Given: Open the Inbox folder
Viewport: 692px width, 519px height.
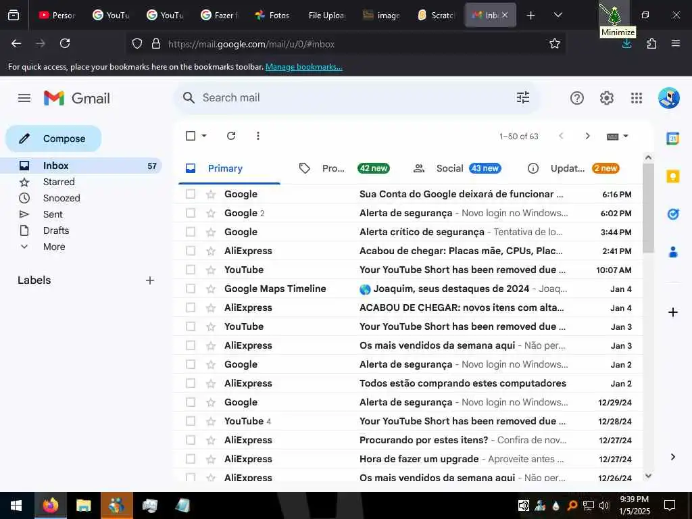Looking at the screenshot, I should 81,166.
